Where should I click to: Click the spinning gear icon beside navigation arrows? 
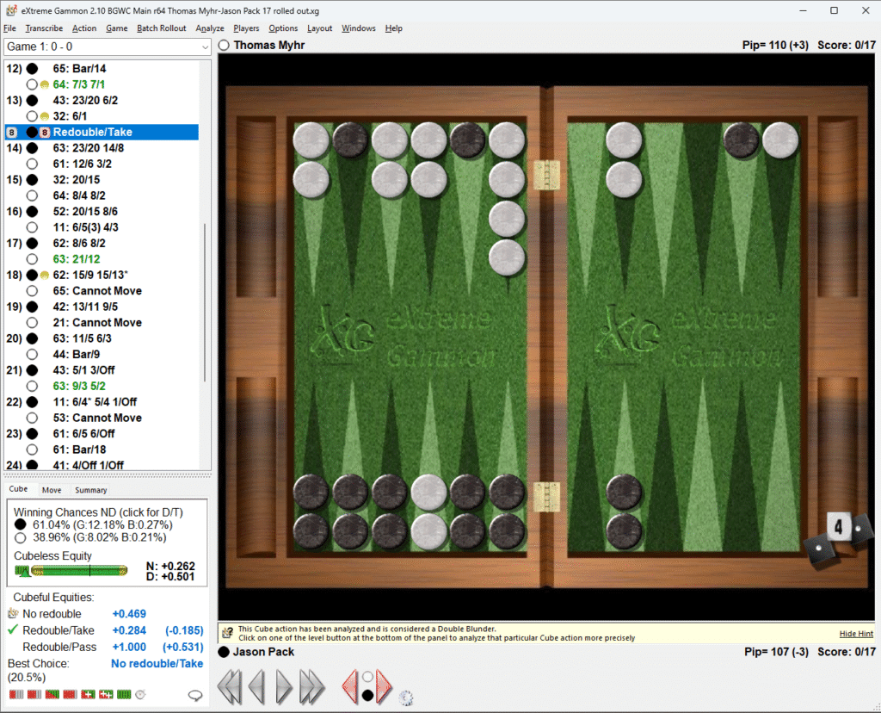pos(406,697)
